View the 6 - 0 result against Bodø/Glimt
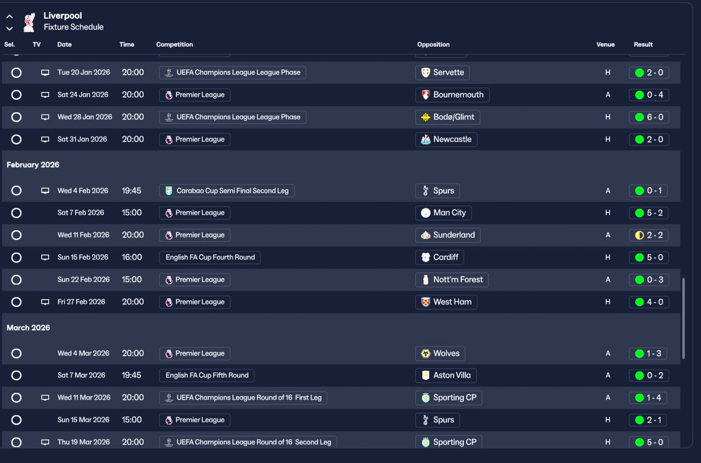 (x=649, y=117)
